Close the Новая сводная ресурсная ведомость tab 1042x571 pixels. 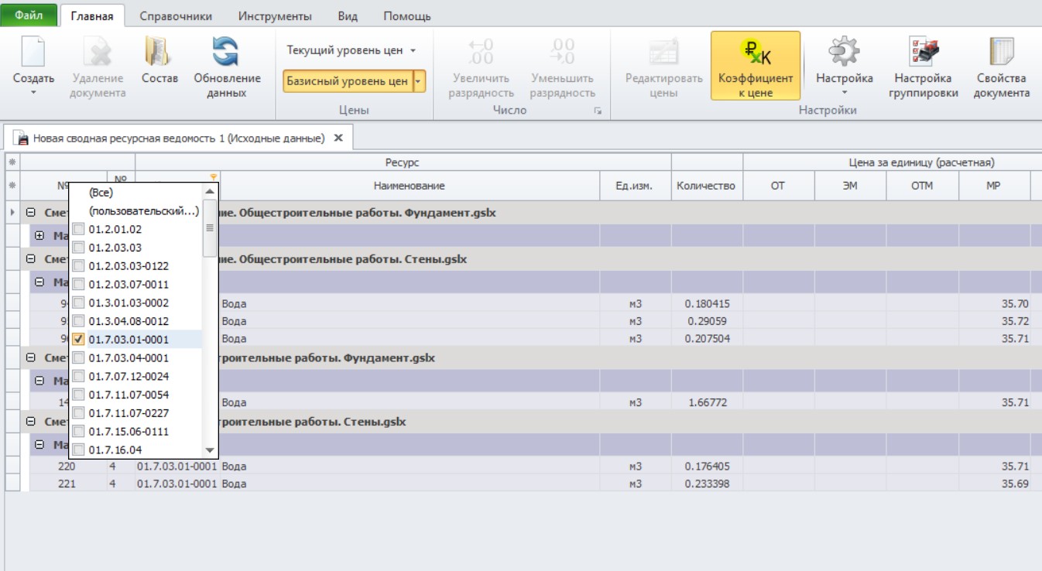338,138
